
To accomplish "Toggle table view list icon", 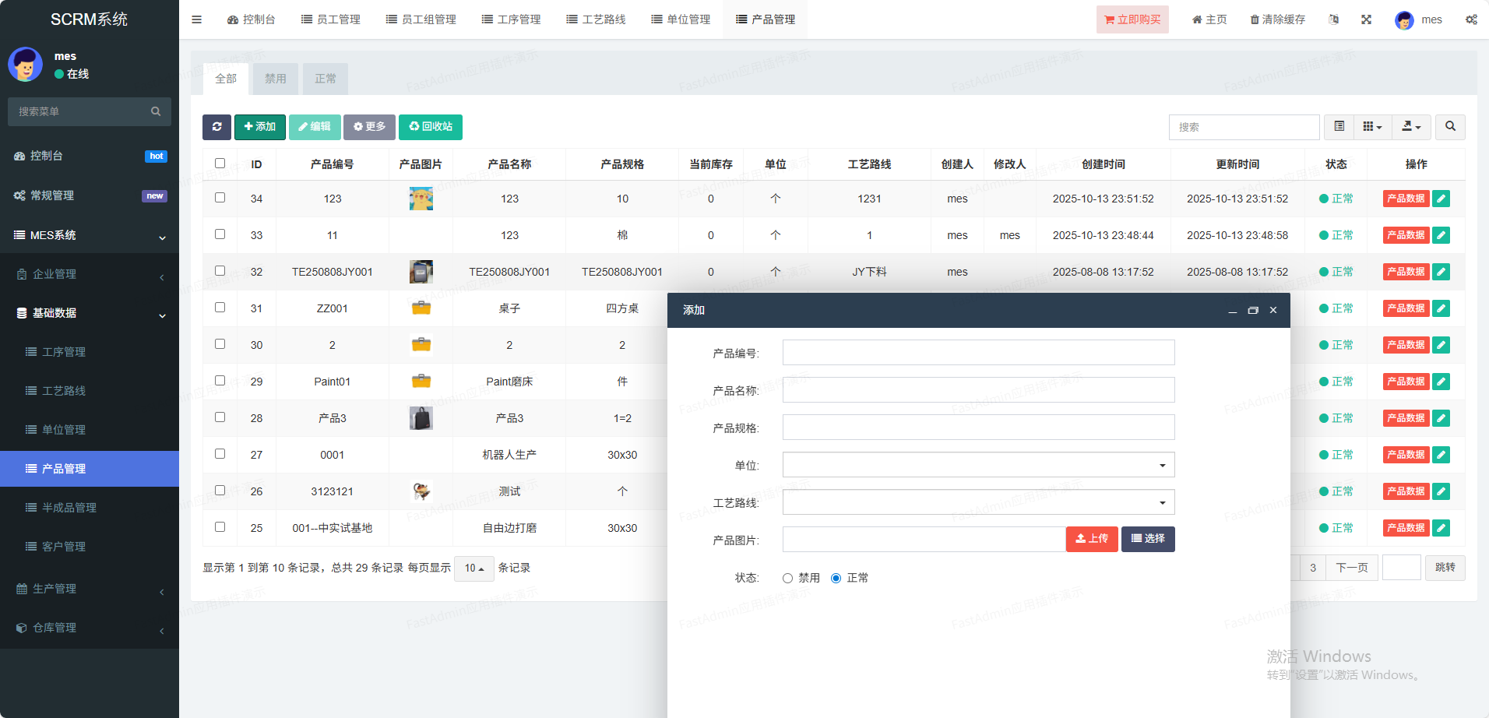I will point(1339,127).
